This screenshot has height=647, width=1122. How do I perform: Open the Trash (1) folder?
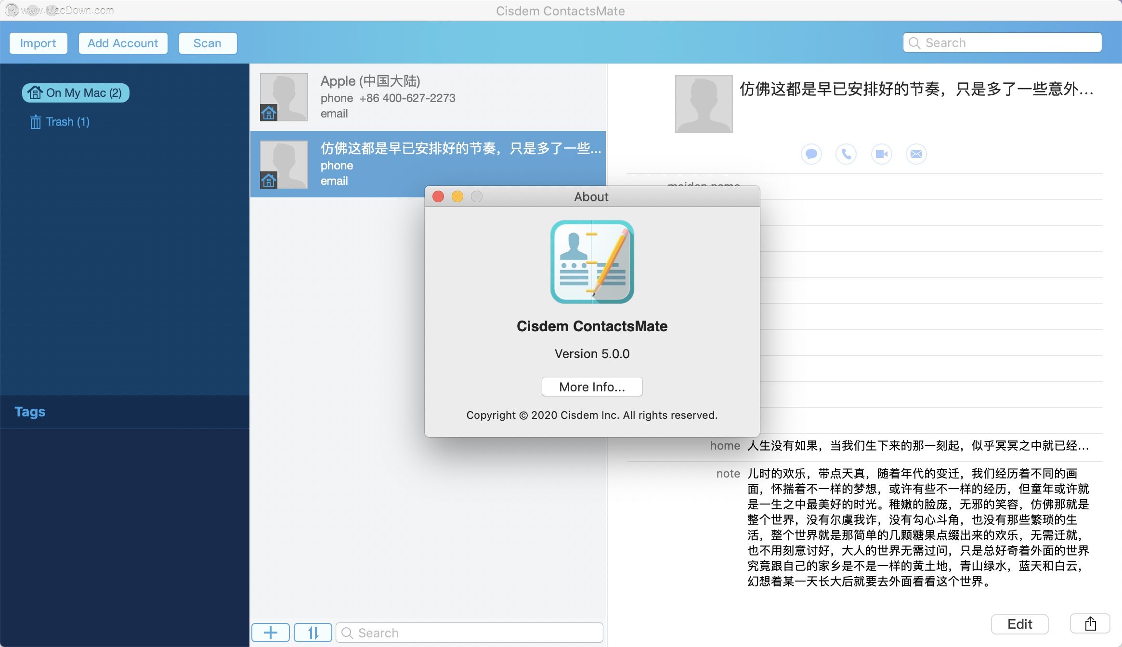click(60, 122)
